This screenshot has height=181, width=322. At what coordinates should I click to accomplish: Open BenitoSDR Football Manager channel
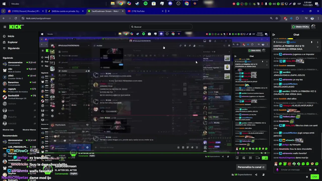19,97
